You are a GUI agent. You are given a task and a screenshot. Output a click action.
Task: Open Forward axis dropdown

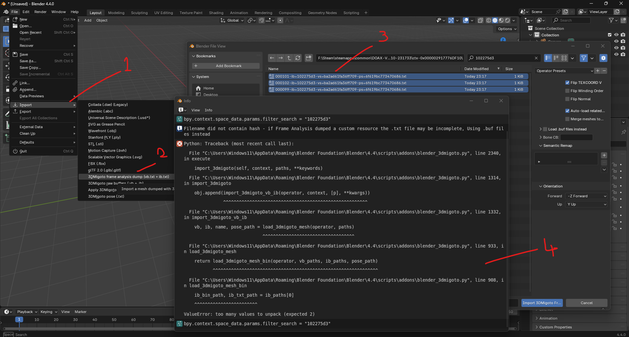tap(586, 196)
